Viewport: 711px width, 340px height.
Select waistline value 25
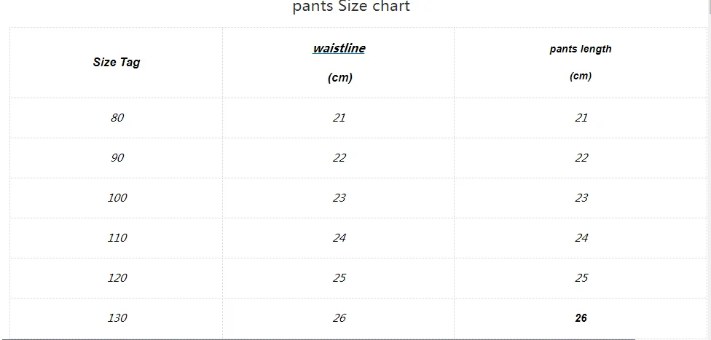[339, 277]
